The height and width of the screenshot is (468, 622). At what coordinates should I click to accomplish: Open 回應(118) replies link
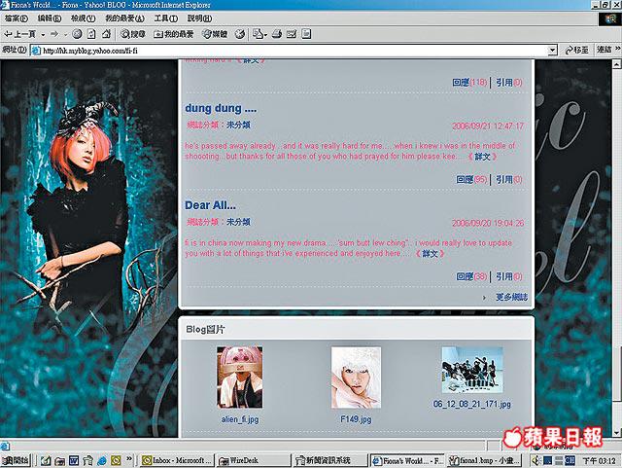(469, 83)
